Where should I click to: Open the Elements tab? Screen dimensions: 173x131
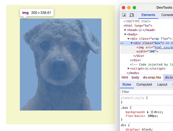coord(148,15)
